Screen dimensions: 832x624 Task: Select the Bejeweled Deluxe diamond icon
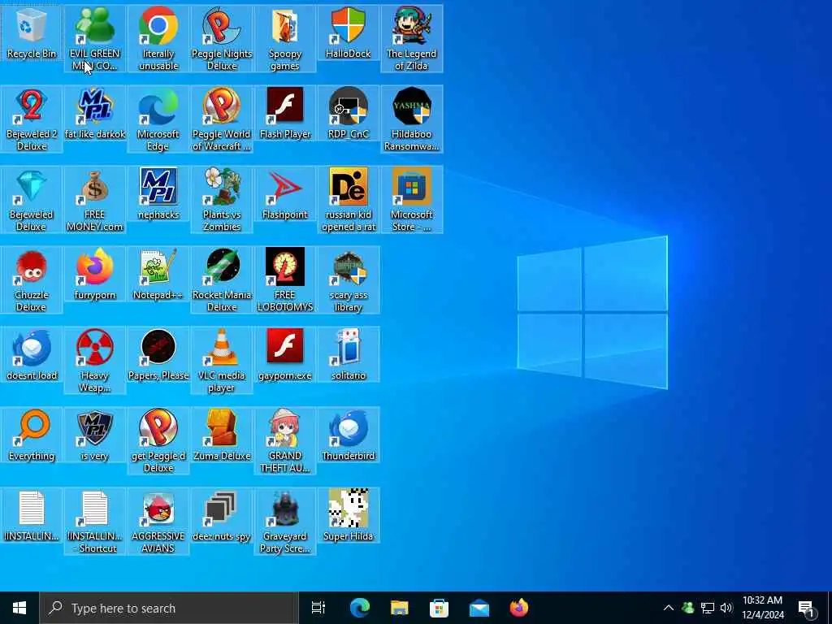click(32, 200)
